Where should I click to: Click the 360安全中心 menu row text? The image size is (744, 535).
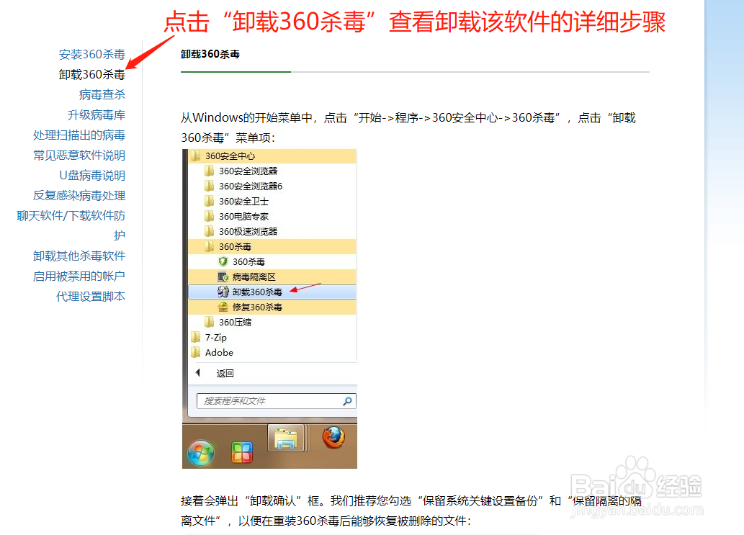pos(230,156)
